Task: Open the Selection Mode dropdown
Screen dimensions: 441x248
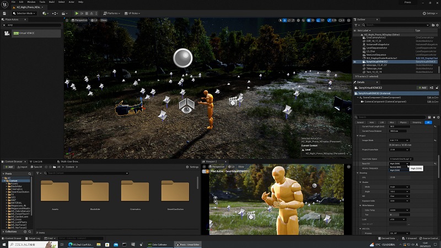Action: [25, 13]
